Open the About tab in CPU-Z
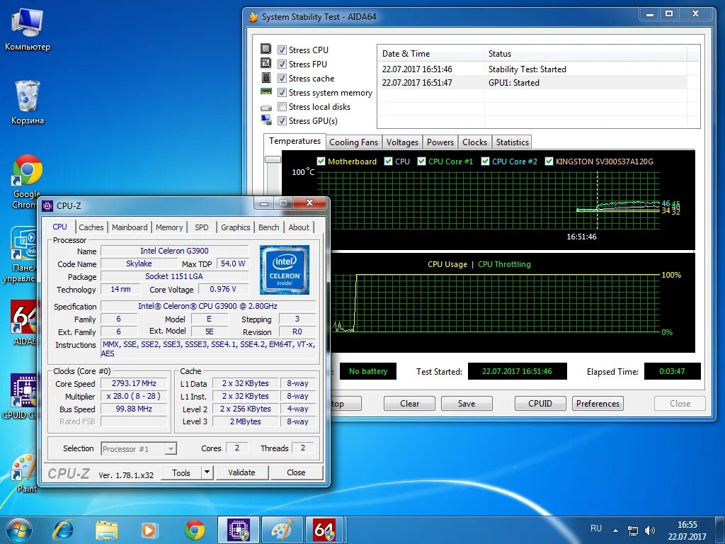 [299, 227]
